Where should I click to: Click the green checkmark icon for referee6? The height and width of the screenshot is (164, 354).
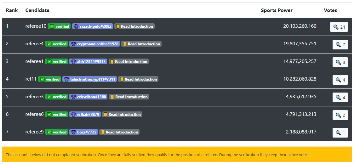(49, 114)
